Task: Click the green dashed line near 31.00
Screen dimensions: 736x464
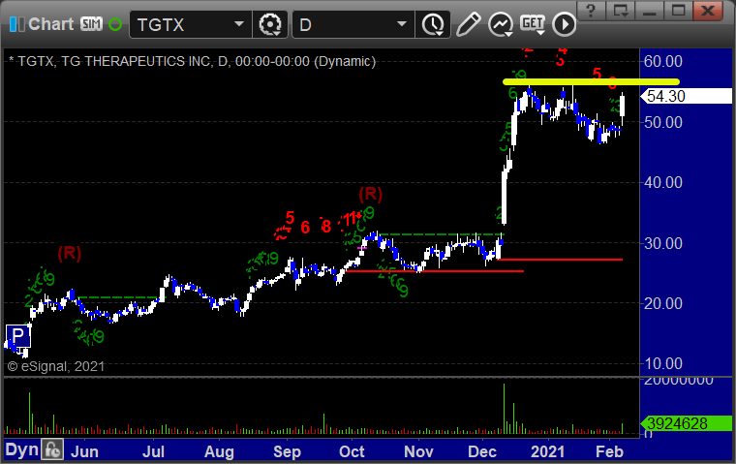Action: 442,234
